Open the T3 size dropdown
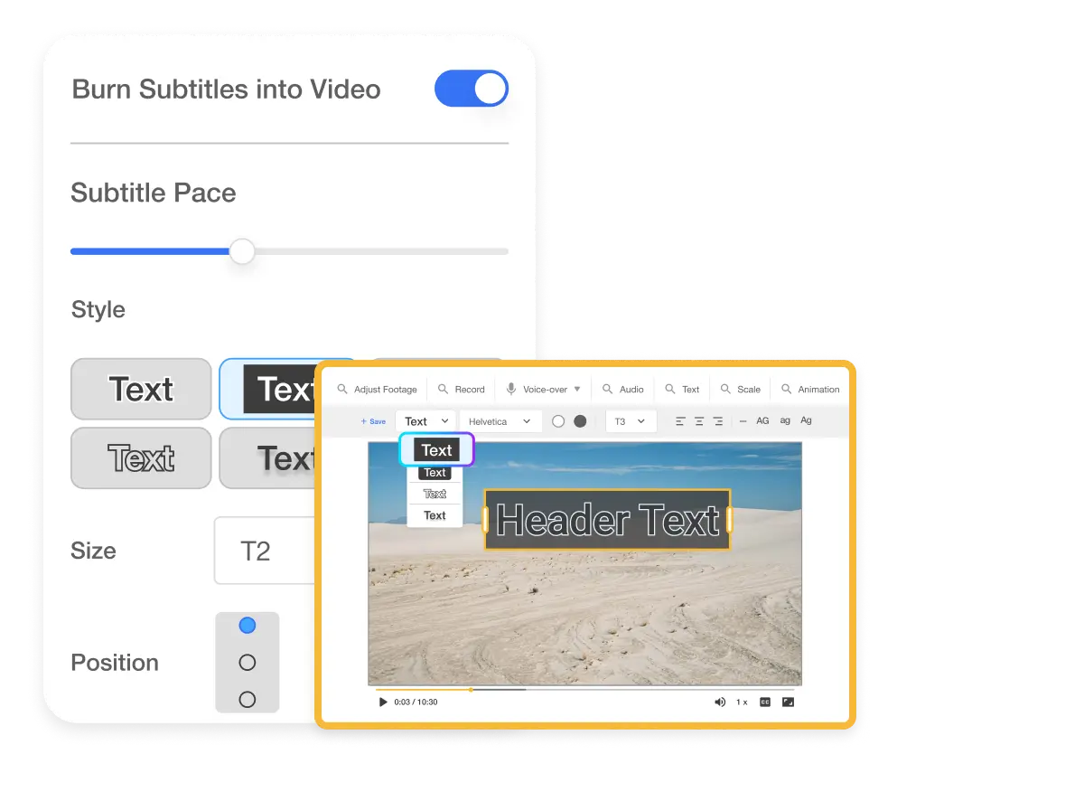Screen dimensions: 1084x792 631,421
